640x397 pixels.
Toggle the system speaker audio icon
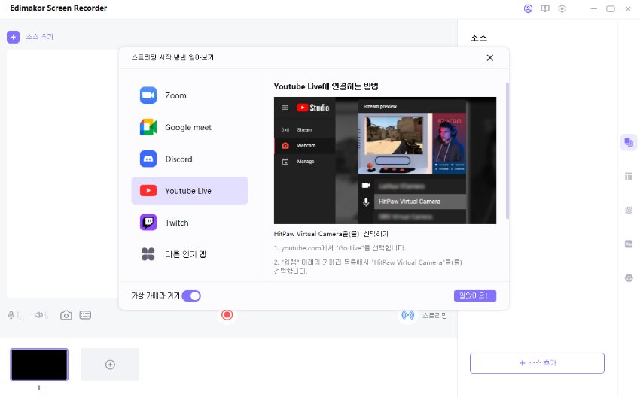(x=38, y=315)
